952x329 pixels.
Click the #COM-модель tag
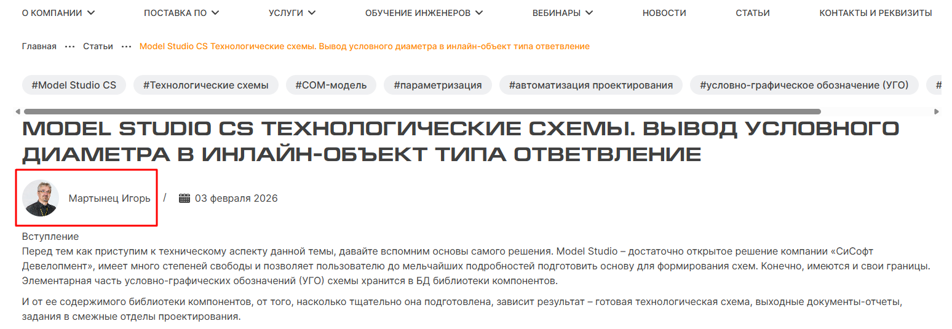tap(331, 85)
